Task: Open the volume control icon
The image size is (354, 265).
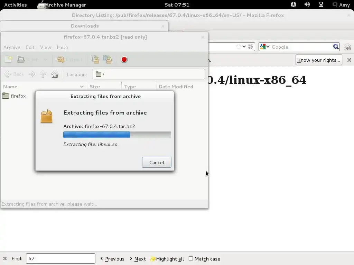Action: click(x=307, y=4)
